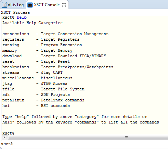Click the XSCT Process label
This screenshot has height=149, width=168.
click(x=15, y=12)
